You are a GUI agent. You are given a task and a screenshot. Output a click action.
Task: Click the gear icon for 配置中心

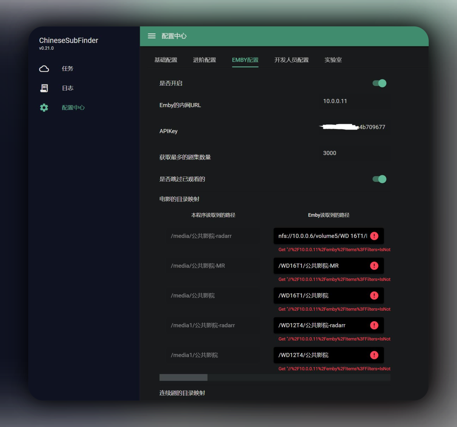click(44, 107)
